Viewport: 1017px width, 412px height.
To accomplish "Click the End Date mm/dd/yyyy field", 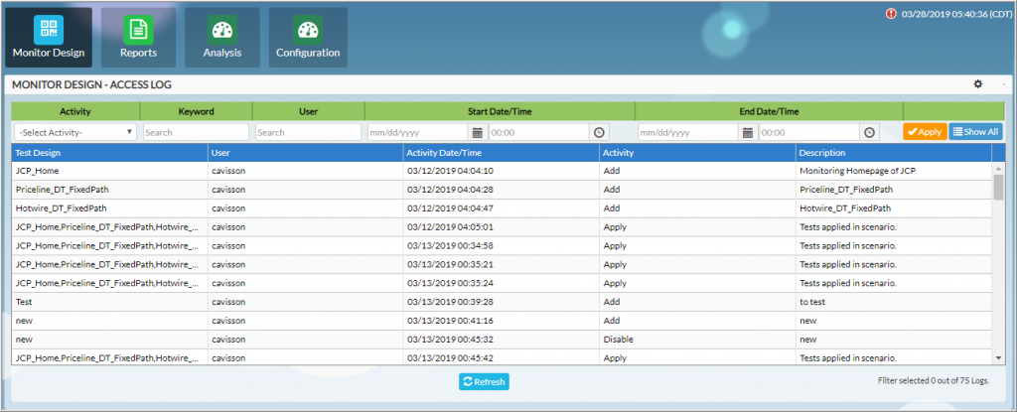I will click(689, 132).
